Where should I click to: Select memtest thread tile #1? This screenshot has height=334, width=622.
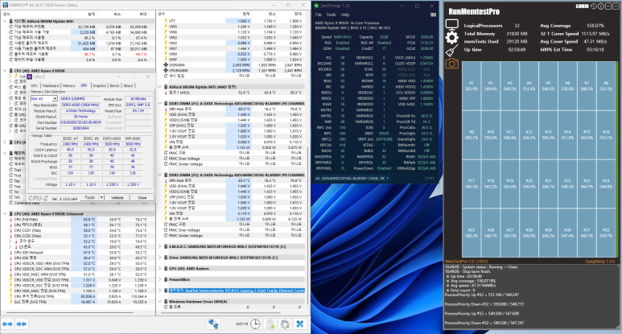click(x=472, y=85)
